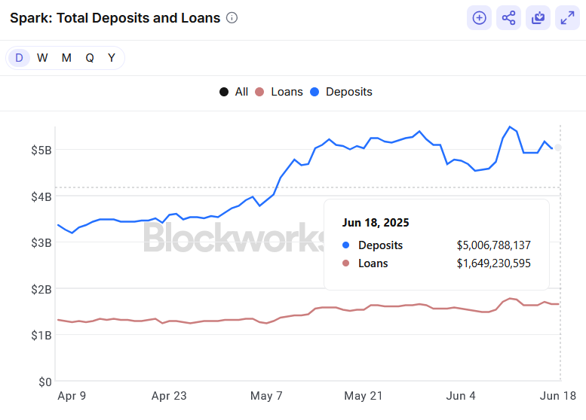This screenshot has height=420, width=586.
Task: Click the May 21 axis label
Action: [364, 396]
